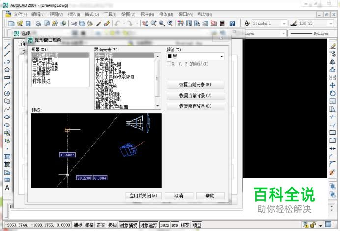The height and width of the screenshot is (231, 340).
Task: Select the Hatch tool in the draw toolbar
Action: (7, 156)
